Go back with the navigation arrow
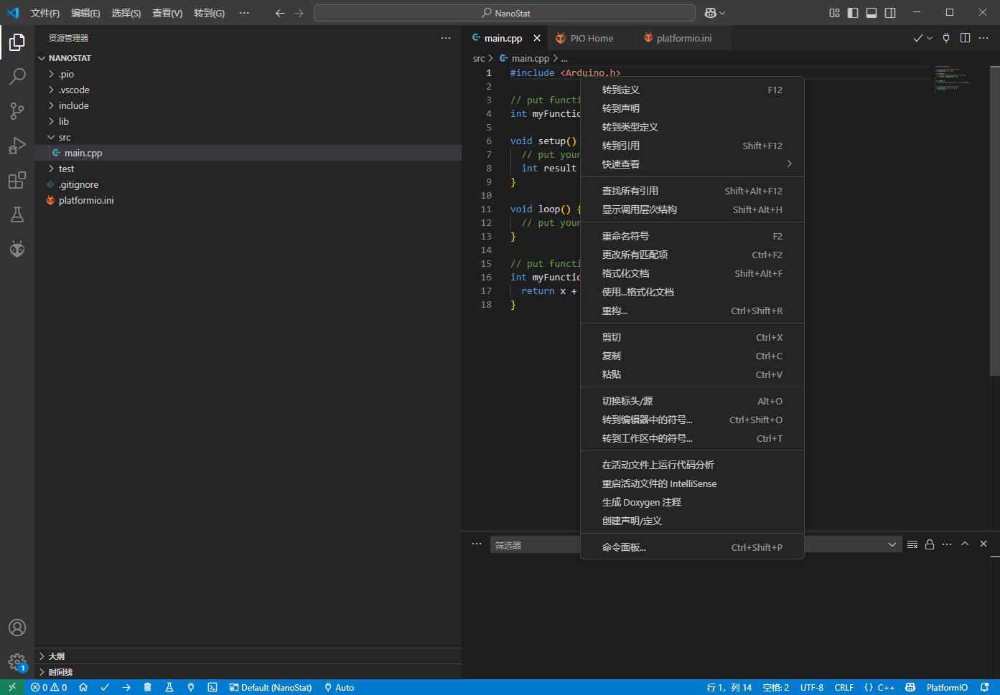Screen dimensions: 1000x695 click(x=280, y=13)
